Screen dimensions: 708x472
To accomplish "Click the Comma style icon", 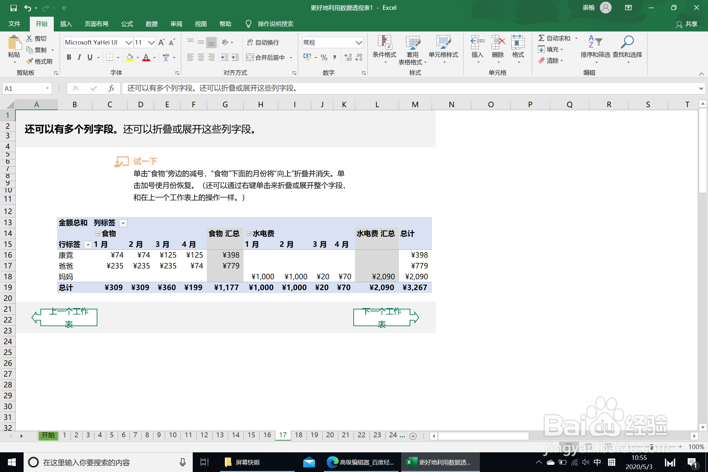I will point(334,57).
